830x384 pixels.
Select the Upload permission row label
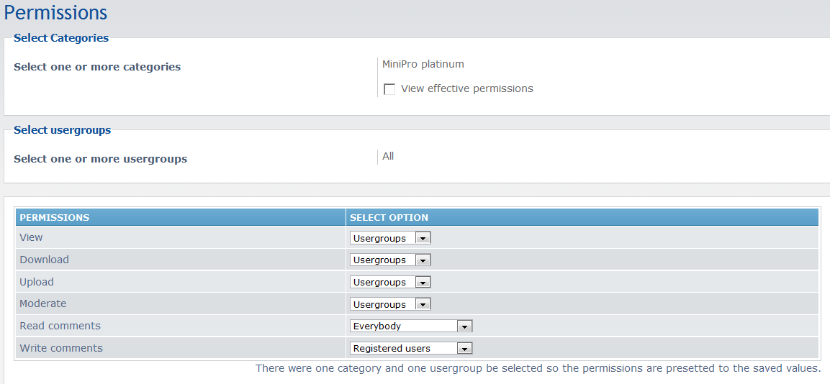37,282
